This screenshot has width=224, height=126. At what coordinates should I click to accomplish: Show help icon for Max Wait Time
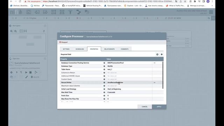click(x=104, y=92)
